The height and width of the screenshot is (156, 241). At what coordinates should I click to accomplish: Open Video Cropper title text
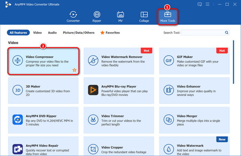(x=112, y=148)
